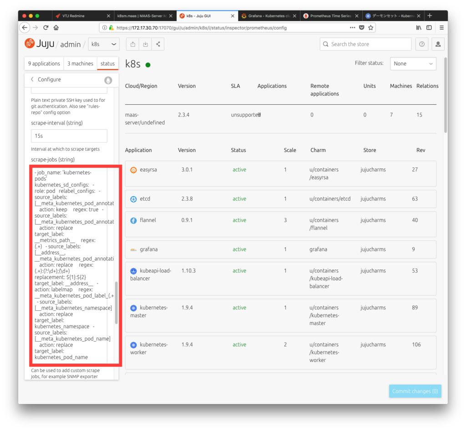Open the Firefox hamburger menu
This screenshot has height=430, width=466.
[x=441, y=28]
